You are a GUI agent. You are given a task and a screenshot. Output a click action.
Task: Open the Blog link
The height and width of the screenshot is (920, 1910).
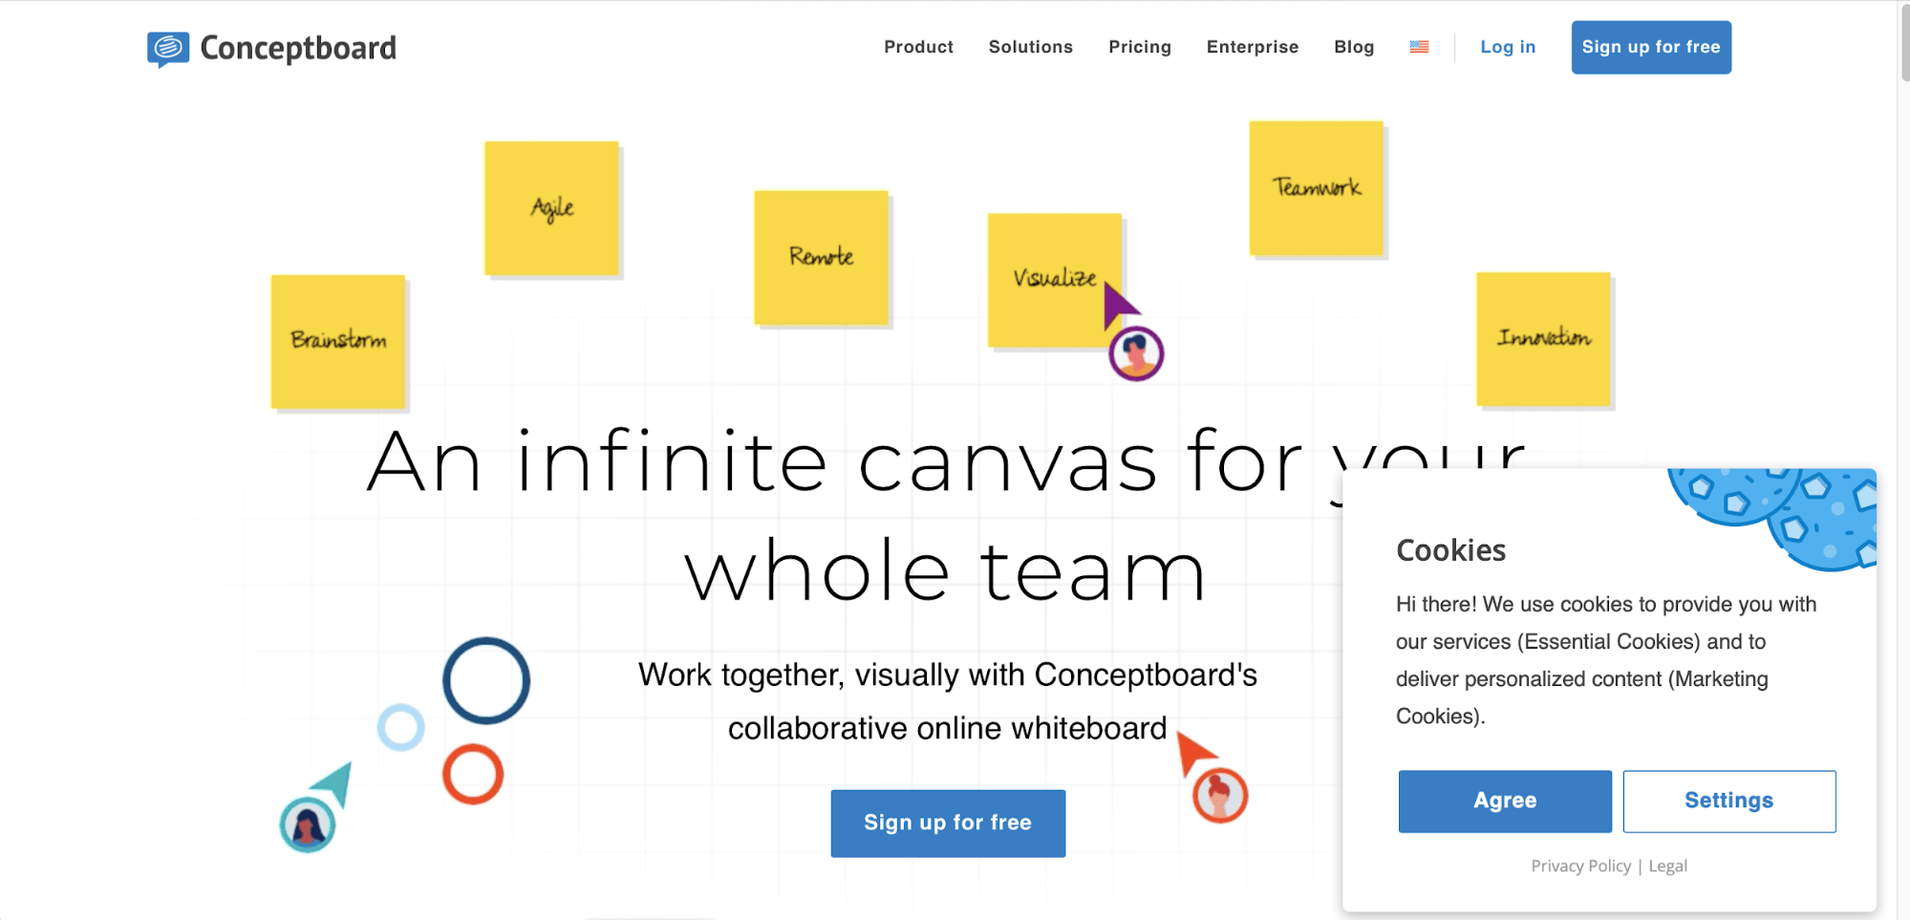coord(1353,47)
